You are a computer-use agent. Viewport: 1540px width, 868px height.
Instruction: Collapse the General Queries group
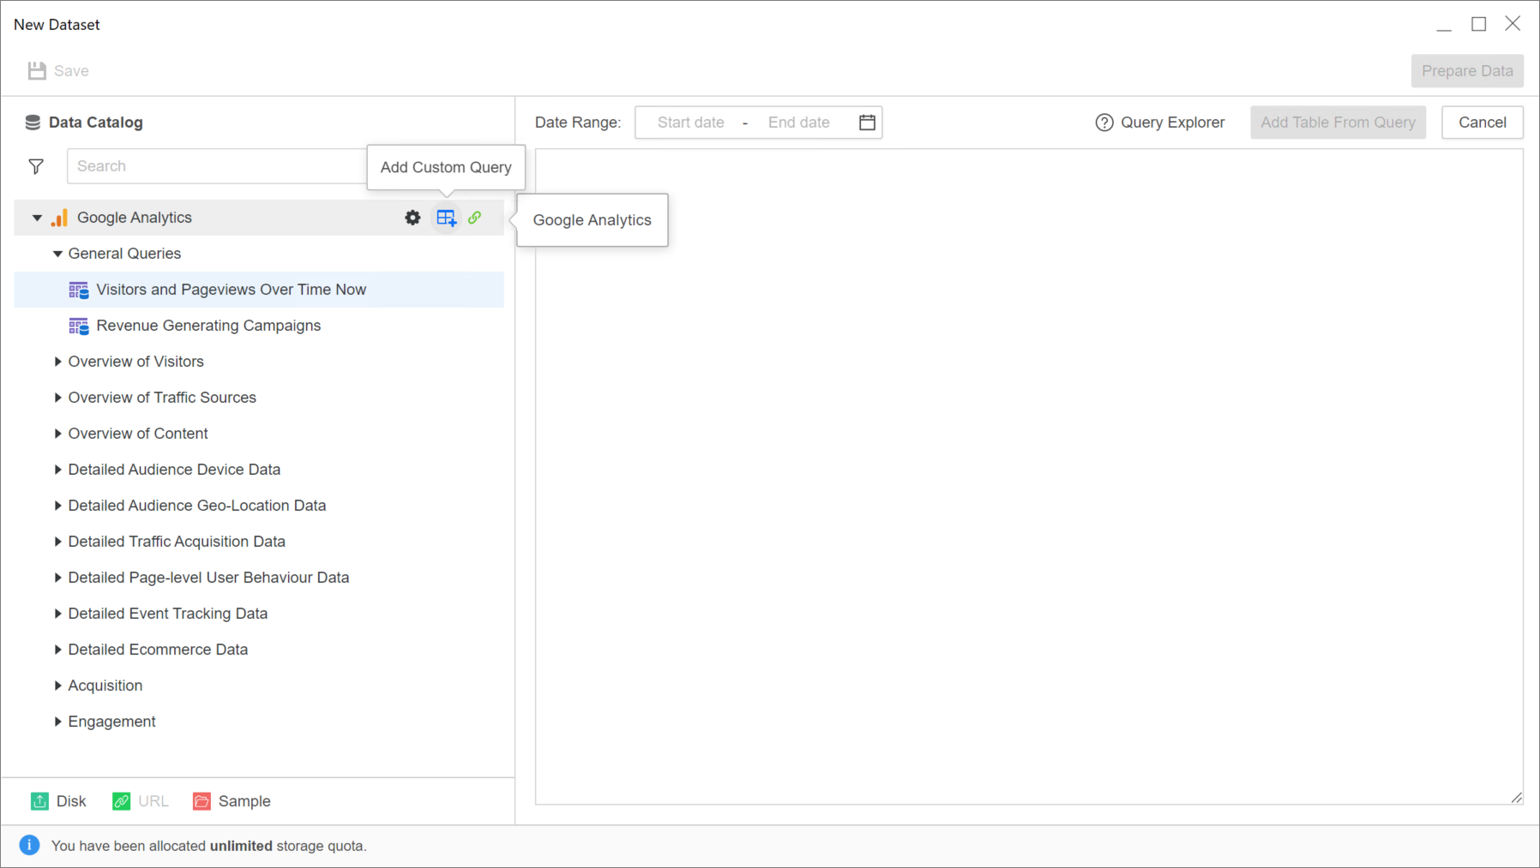(57, 254)
